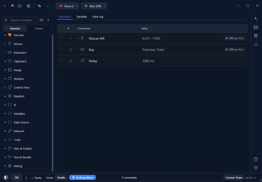Open help with the question mark icon
This screenshot has width=262, height=182.
coord(256,159)
